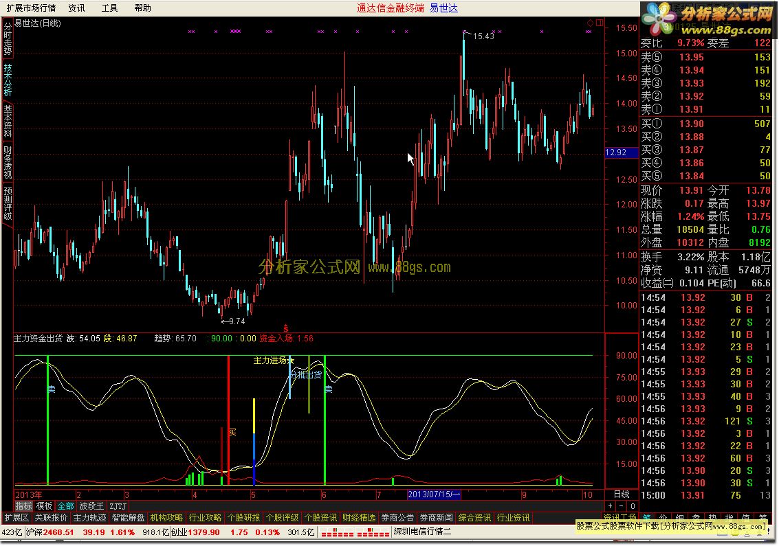Click the 日线 period selector
Screen dimensions: 779x546
coord(622,494)
